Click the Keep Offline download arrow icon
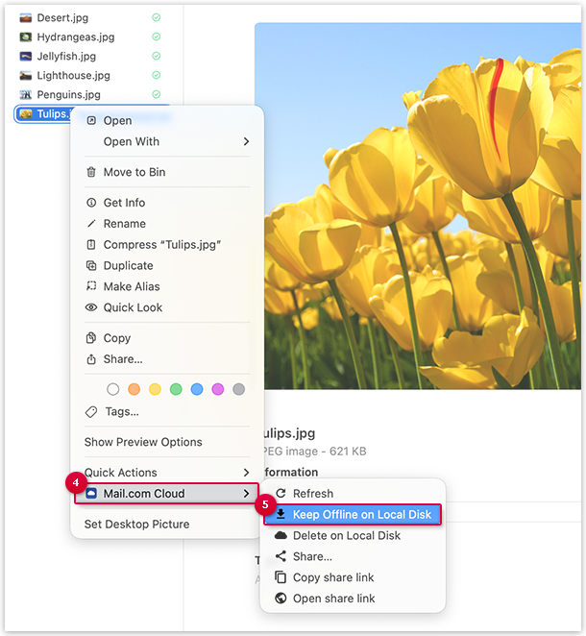Screen dimensions: 586x636 pos(281,515)
